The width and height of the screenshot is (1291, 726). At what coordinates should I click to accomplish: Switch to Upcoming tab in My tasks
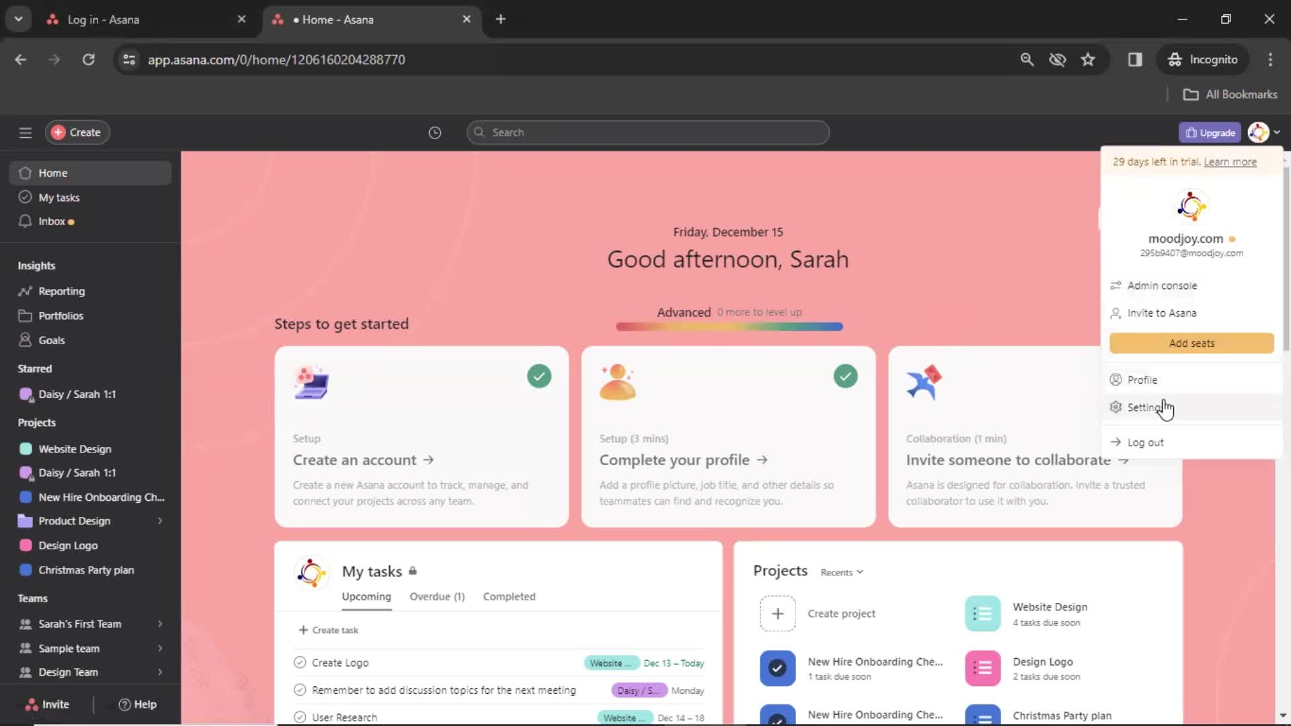(366, 597)
